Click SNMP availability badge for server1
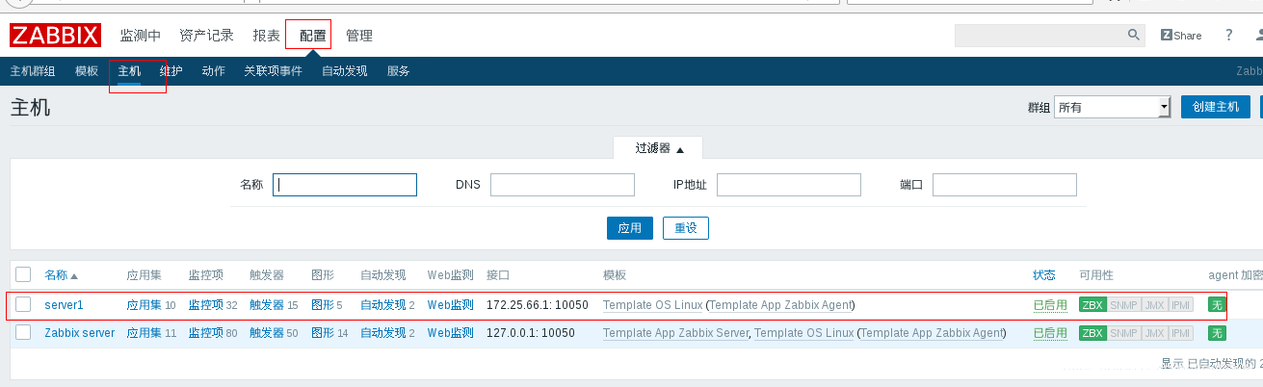The image size is (1263, 387). click(x=1123, y=305)
